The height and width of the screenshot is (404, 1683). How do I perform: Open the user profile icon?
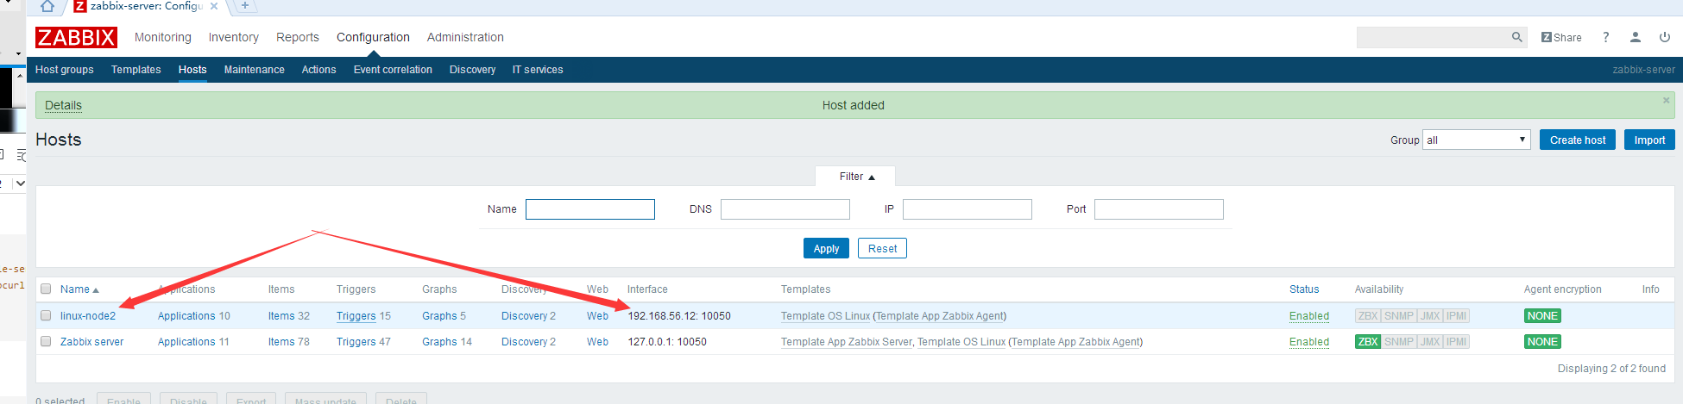[x=1635, y=37]
